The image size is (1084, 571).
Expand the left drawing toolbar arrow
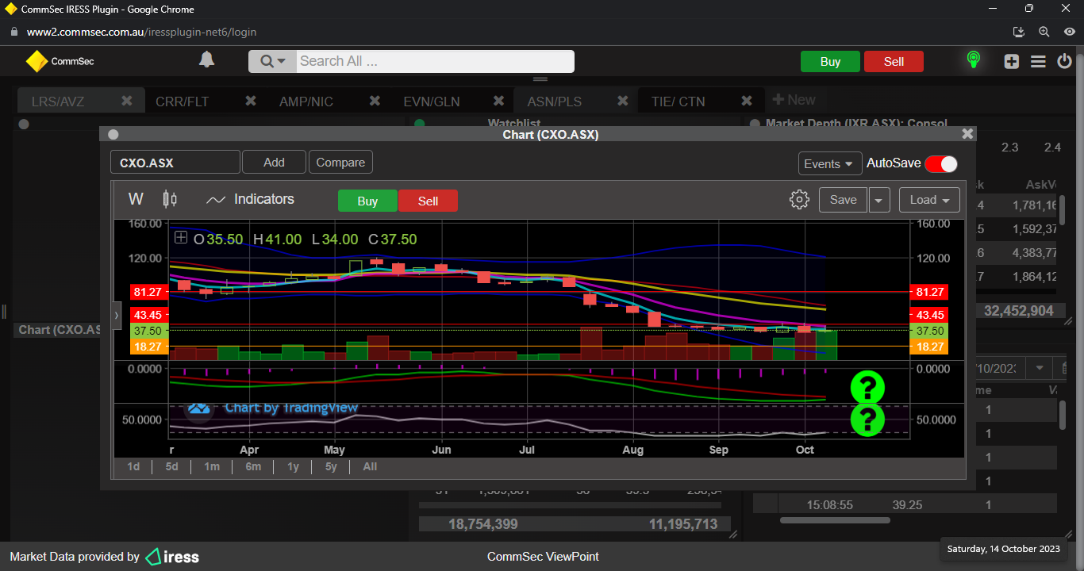point(117,315)
